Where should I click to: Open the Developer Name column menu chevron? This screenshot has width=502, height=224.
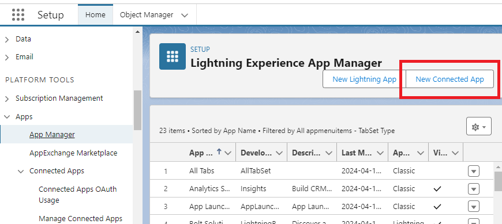pos(279,153)
